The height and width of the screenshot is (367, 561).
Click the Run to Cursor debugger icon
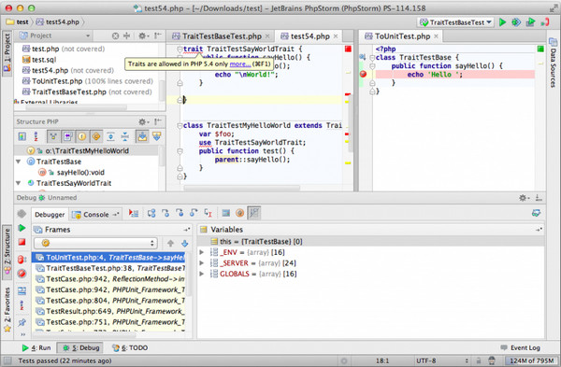click(x=208, y=213)
